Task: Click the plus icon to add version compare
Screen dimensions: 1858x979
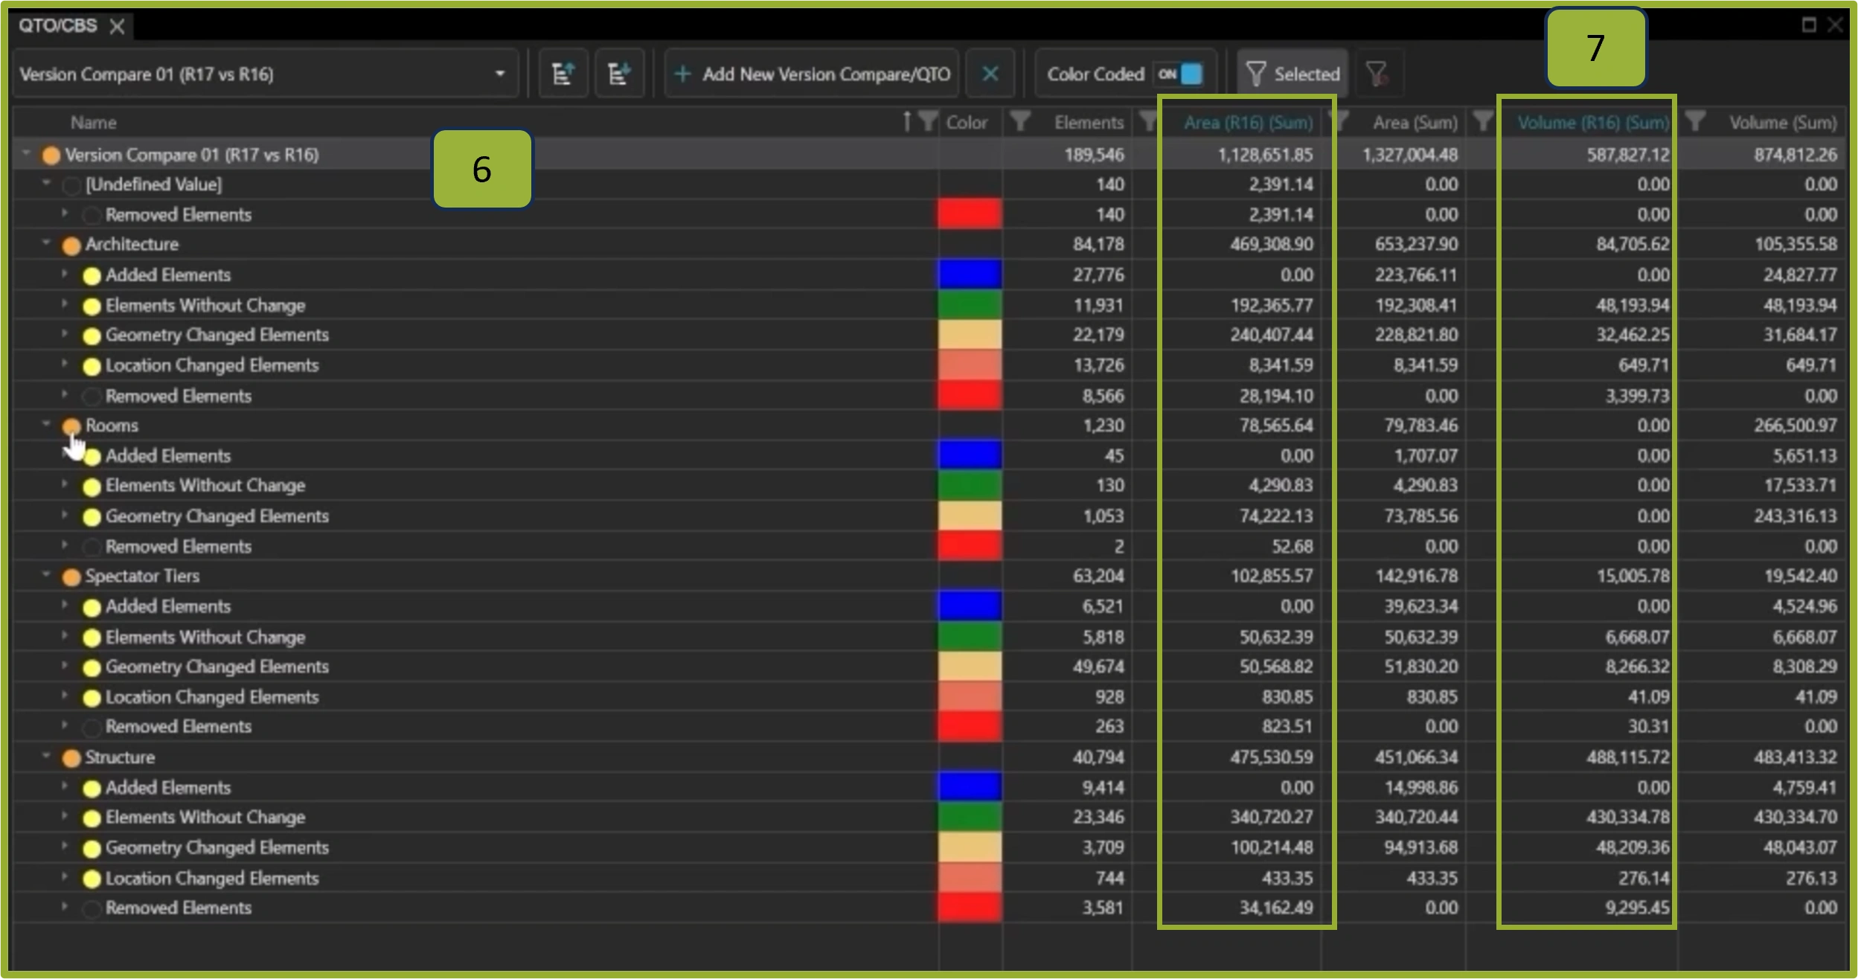Action: tap(682, 74)
